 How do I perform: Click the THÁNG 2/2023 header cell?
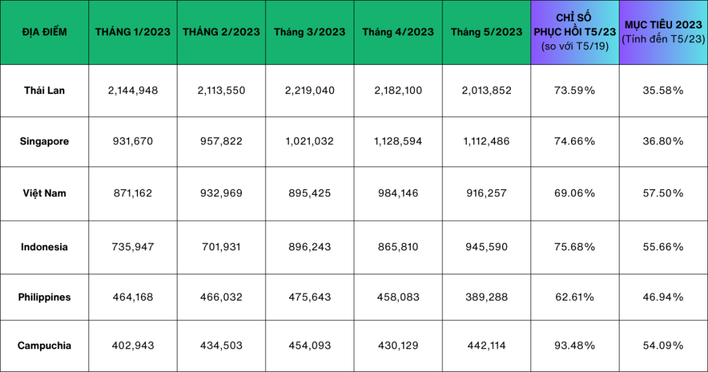[221, 32]
